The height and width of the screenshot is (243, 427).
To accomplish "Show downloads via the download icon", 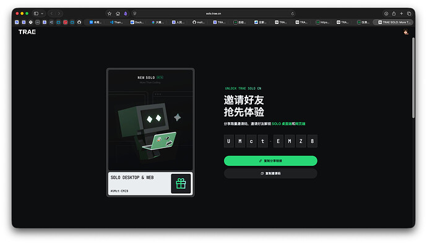I will [x=386, y=14].
